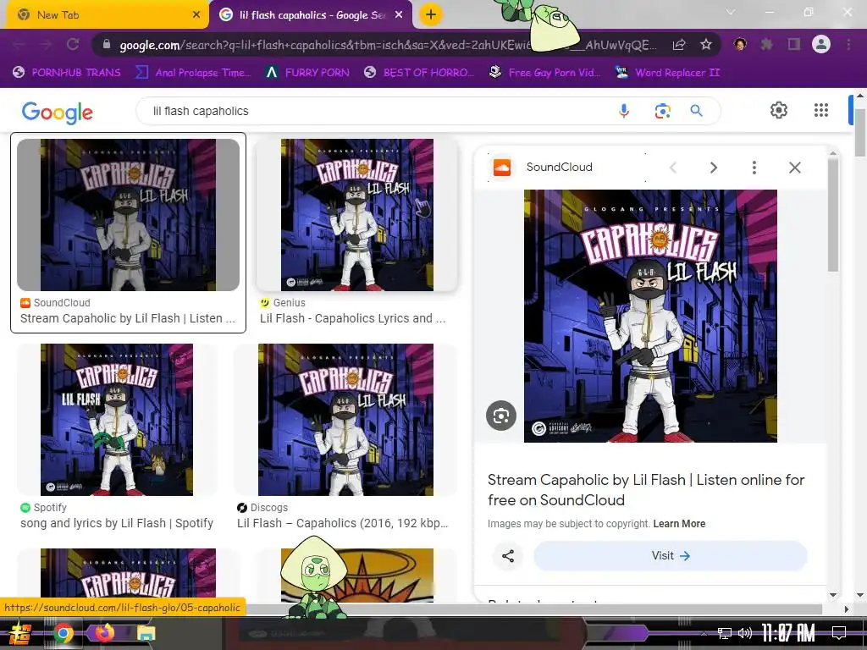Screen dimensions: 867x650
Task: Click the Chrome reload page icon
Action: [73, 44]
